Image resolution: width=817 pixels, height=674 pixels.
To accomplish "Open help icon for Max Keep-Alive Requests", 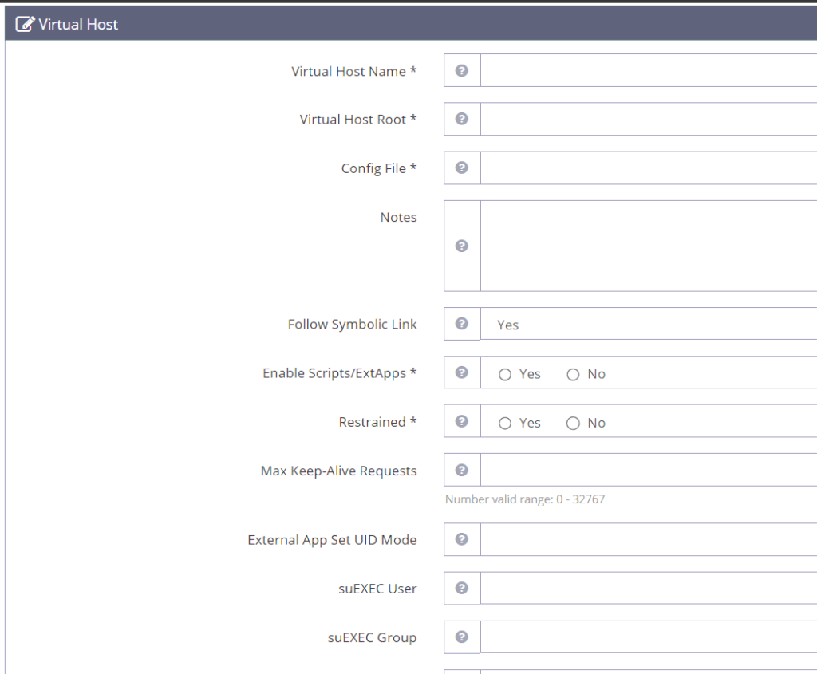I will [462, 470].
